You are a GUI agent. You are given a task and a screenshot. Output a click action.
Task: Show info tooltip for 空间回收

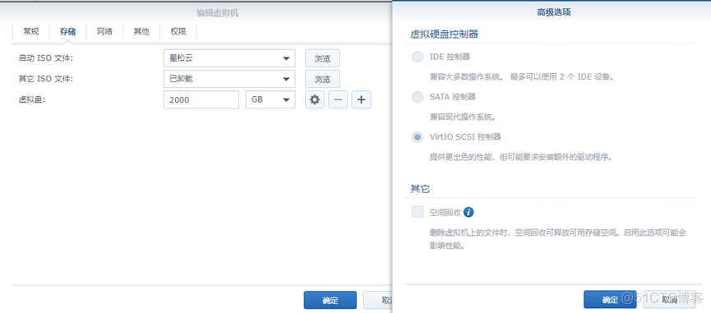469,212
